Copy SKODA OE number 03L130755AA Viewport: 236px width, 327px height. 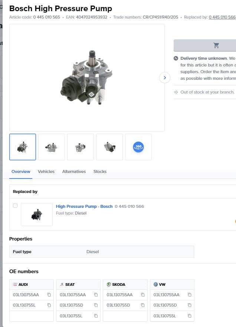(x=142, y=295)
